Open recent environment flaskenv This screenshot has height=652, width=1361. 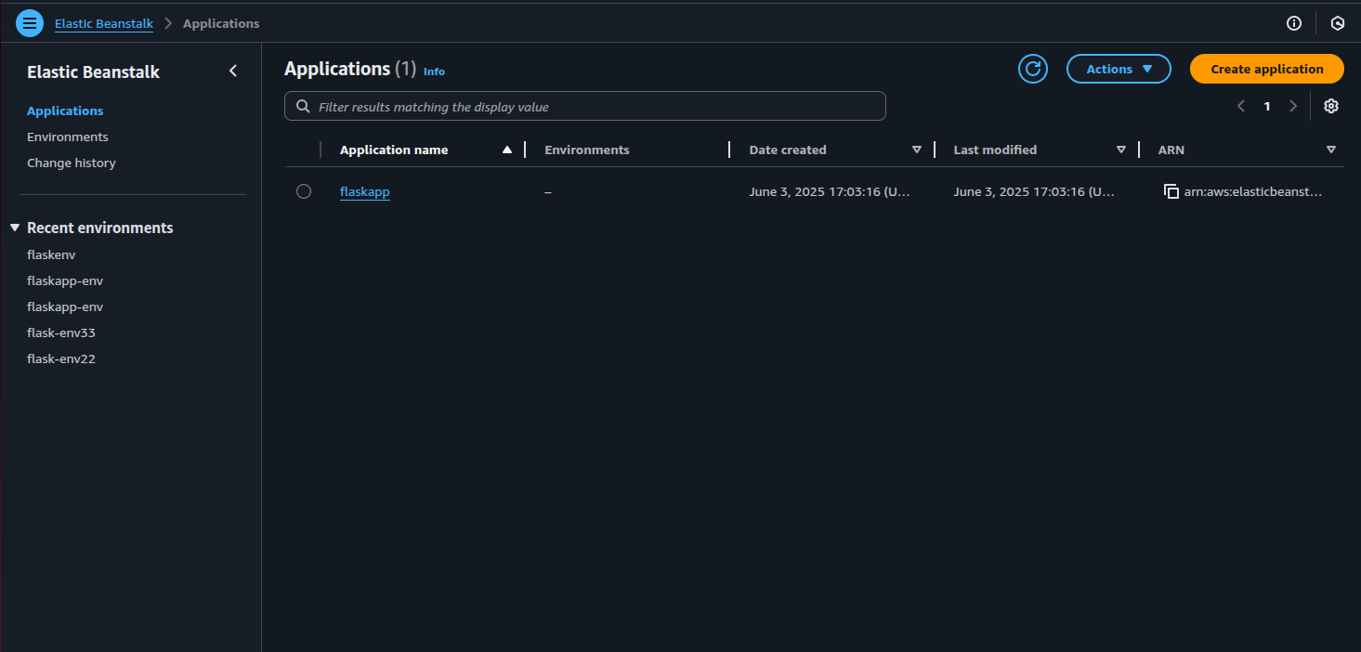(51, 254)
